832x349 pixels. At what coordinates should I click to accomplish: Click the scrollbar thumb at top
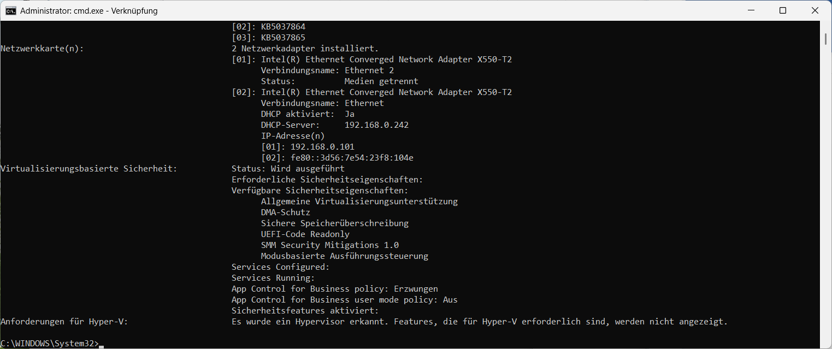coord(825,39)
